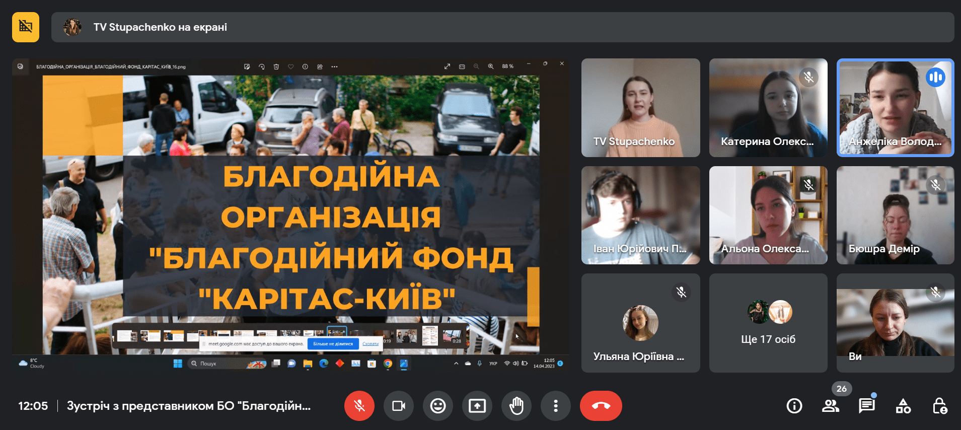Show the participants list panel

click(830, 406)
